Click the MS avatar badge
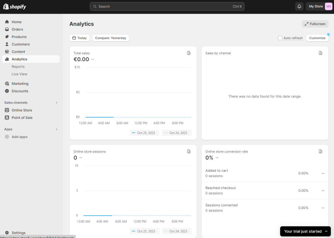334x238 pixels. [x=328, y=7]
